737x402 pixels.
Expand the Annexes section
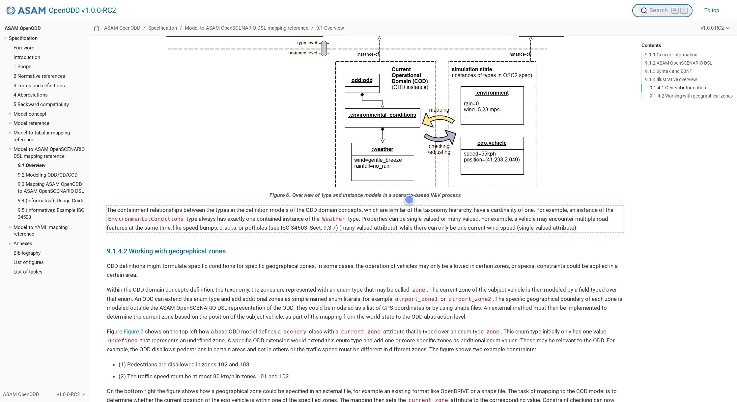point(10,244)
